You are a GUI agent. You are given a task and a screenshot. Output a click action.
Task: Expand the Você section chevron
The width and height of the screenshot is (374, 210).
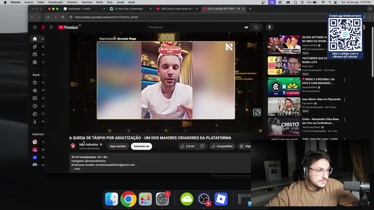[x=42, y=75]
